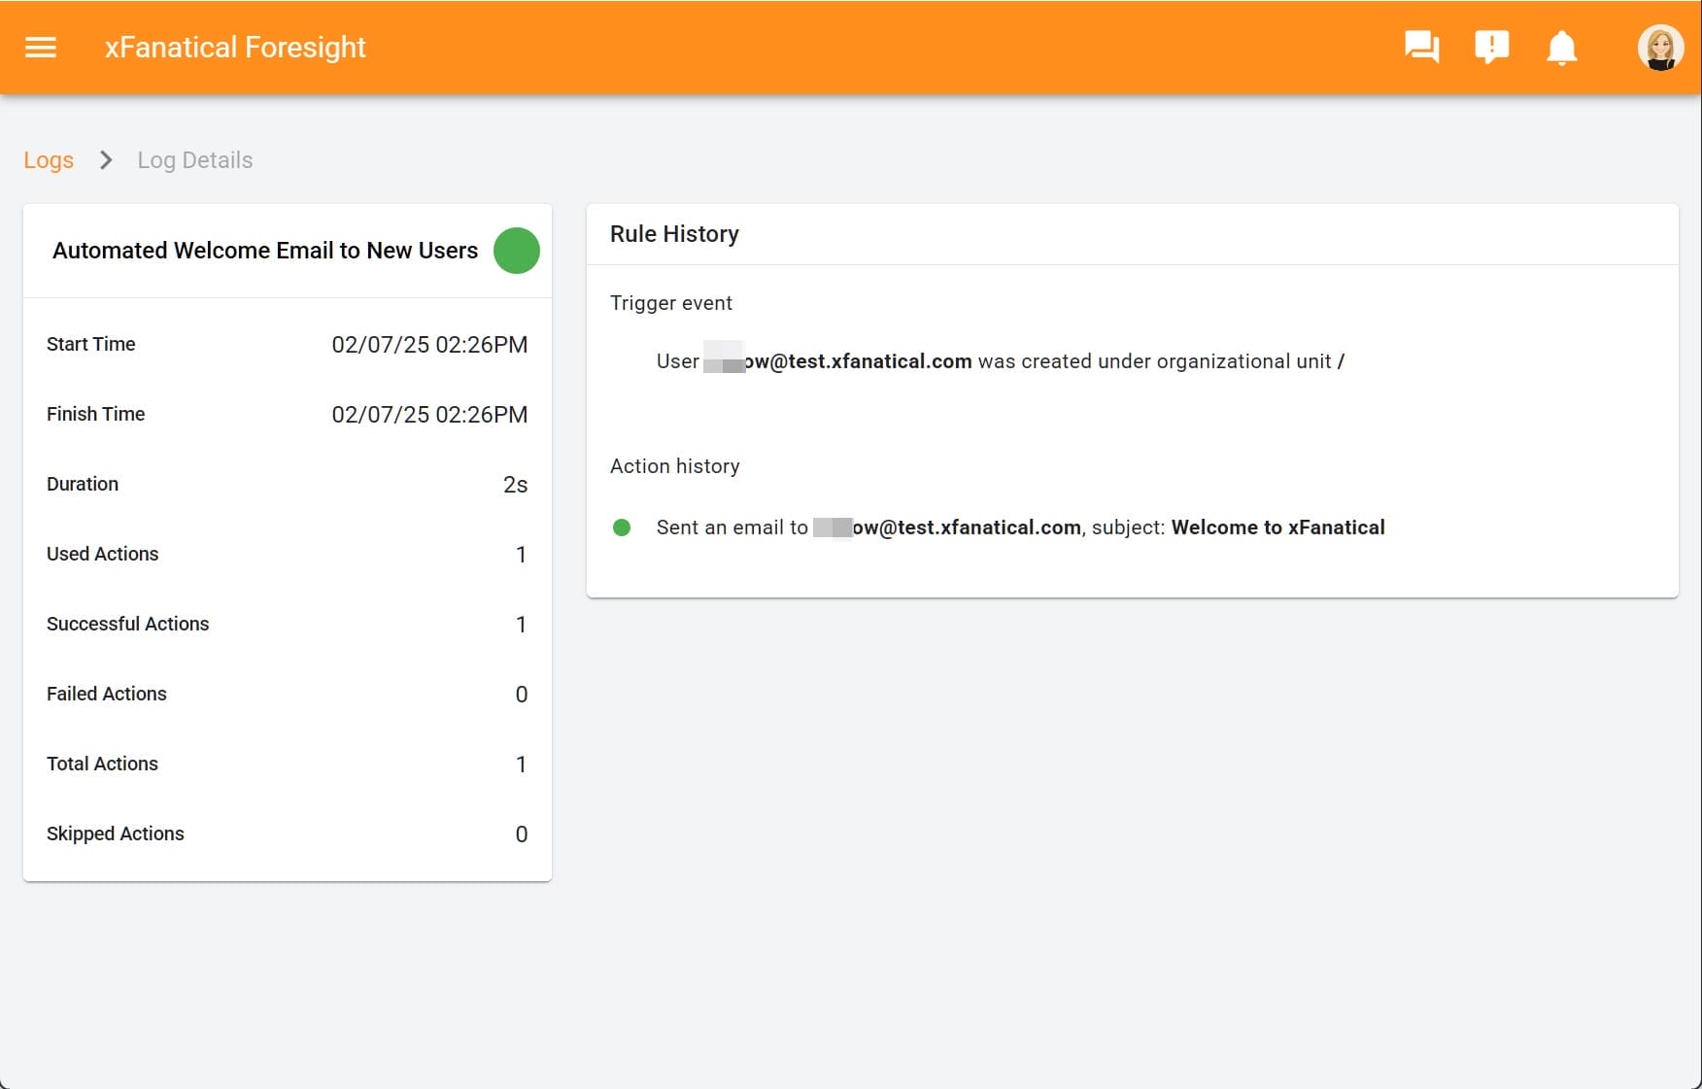Open the hamburger navigation menu

41,48
